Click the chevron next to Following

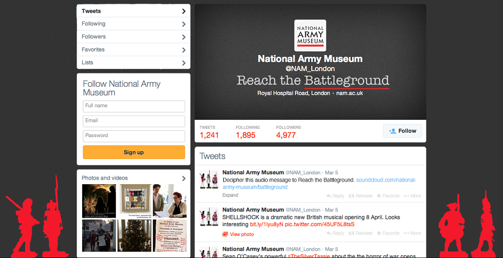click(184, 24)
